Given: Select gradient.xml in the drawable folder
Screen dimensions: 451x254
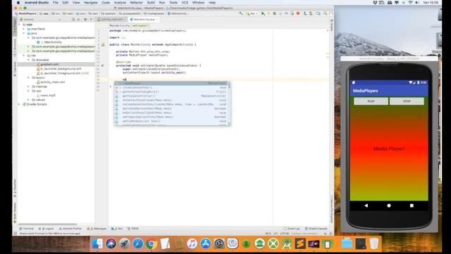Looking at the screenshot, I should point(49,64).
